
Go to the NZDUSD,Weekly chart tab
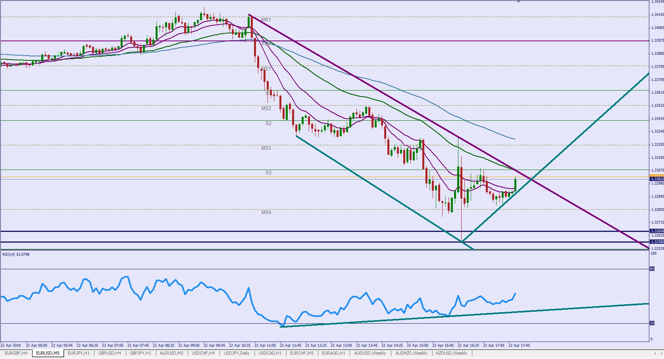tap(452, 353)
